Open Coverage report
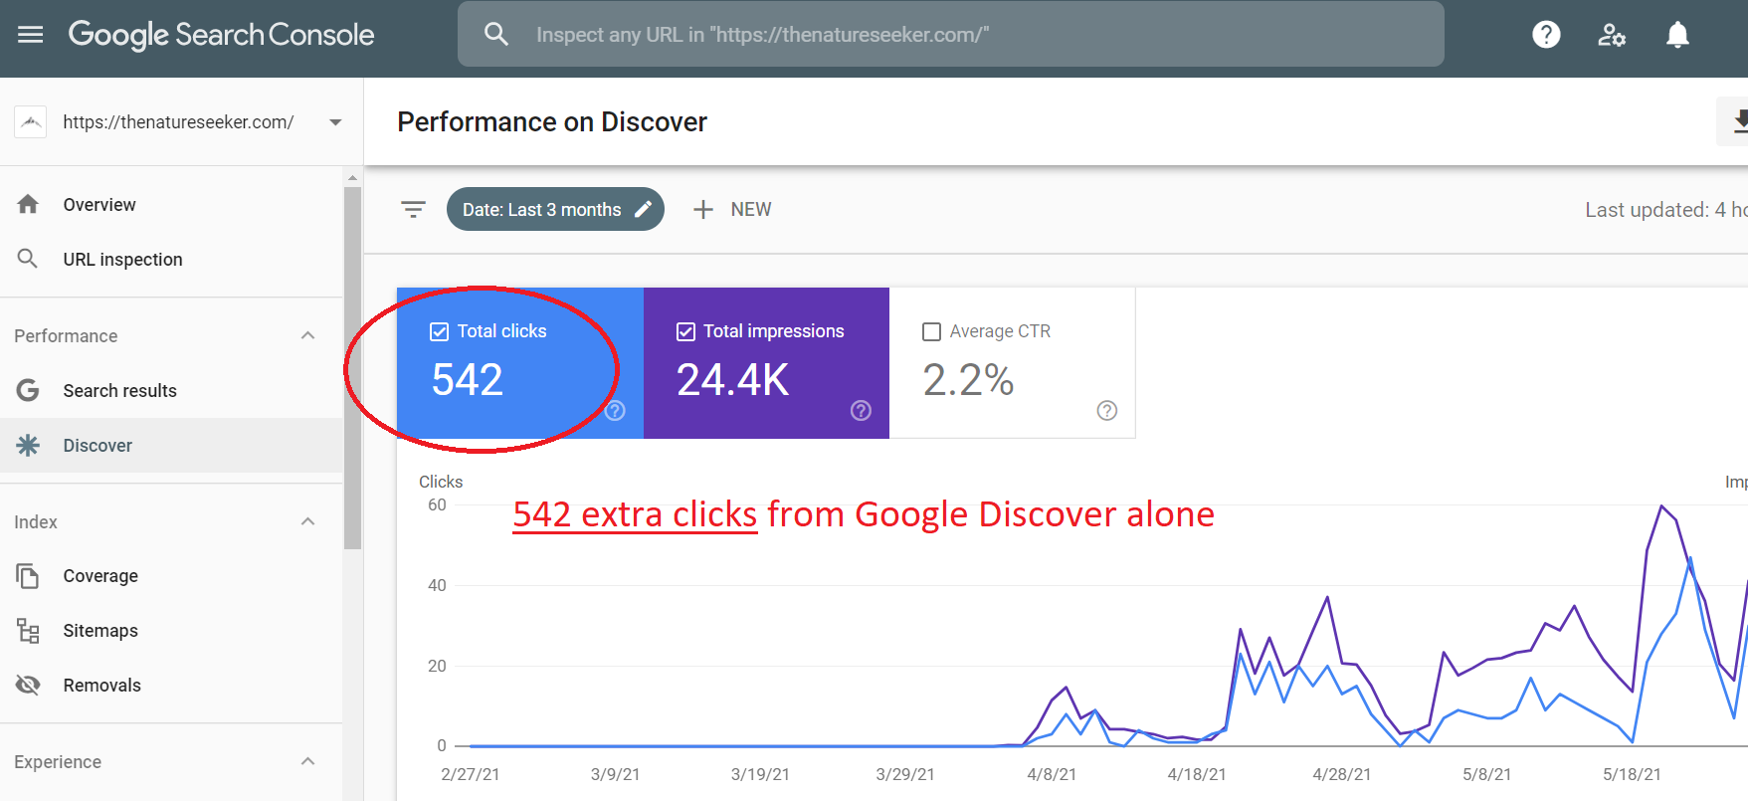This screenshot has width=1748, height=801. coord(171,575)
